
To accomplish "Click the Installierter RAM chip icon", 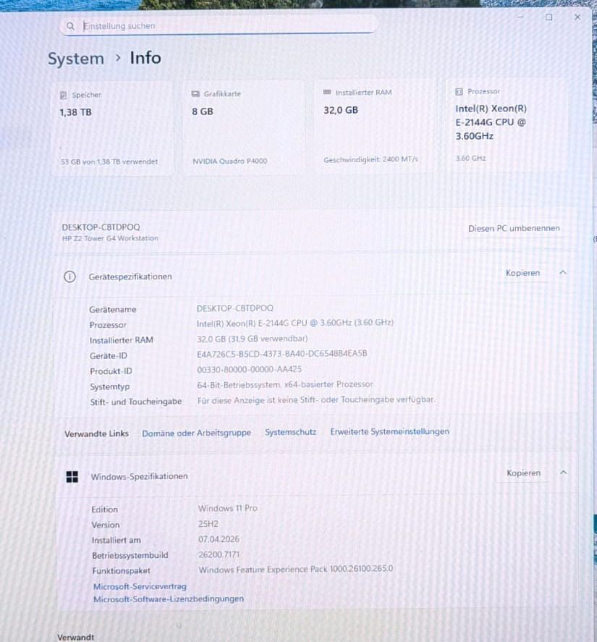I will tap(327, 92).
